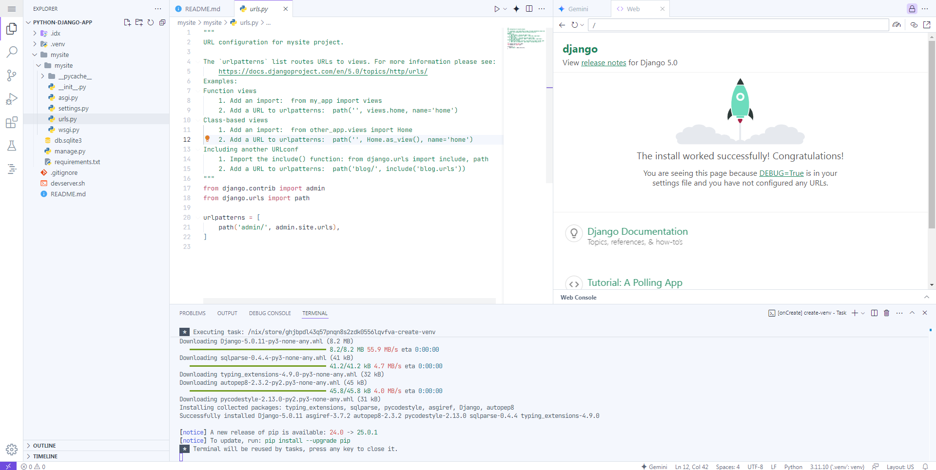Open the hamburger application menu
The height and width of the screenshot is (470, 936).
(12, 9)
